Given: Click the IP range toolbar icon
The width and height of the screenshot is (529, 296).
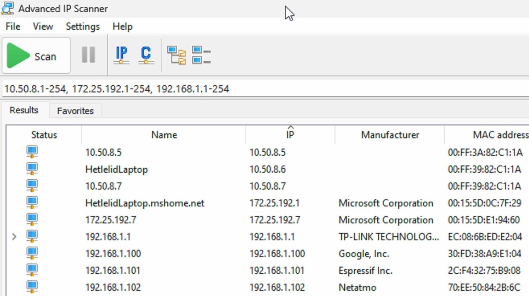Looking at the screenshot, I should [x=122, y=55].
